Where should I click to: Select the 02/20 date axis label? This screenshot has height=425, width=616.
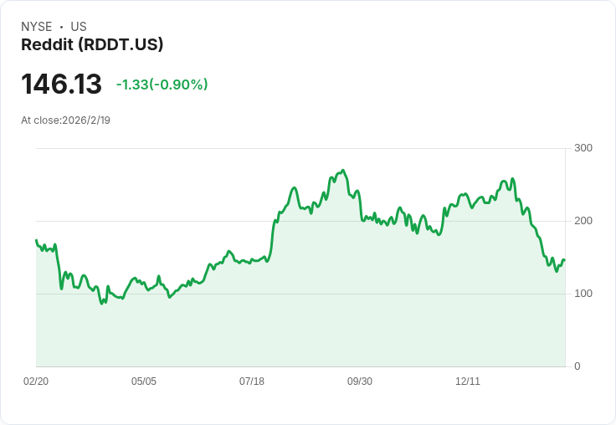click(36, 381)
